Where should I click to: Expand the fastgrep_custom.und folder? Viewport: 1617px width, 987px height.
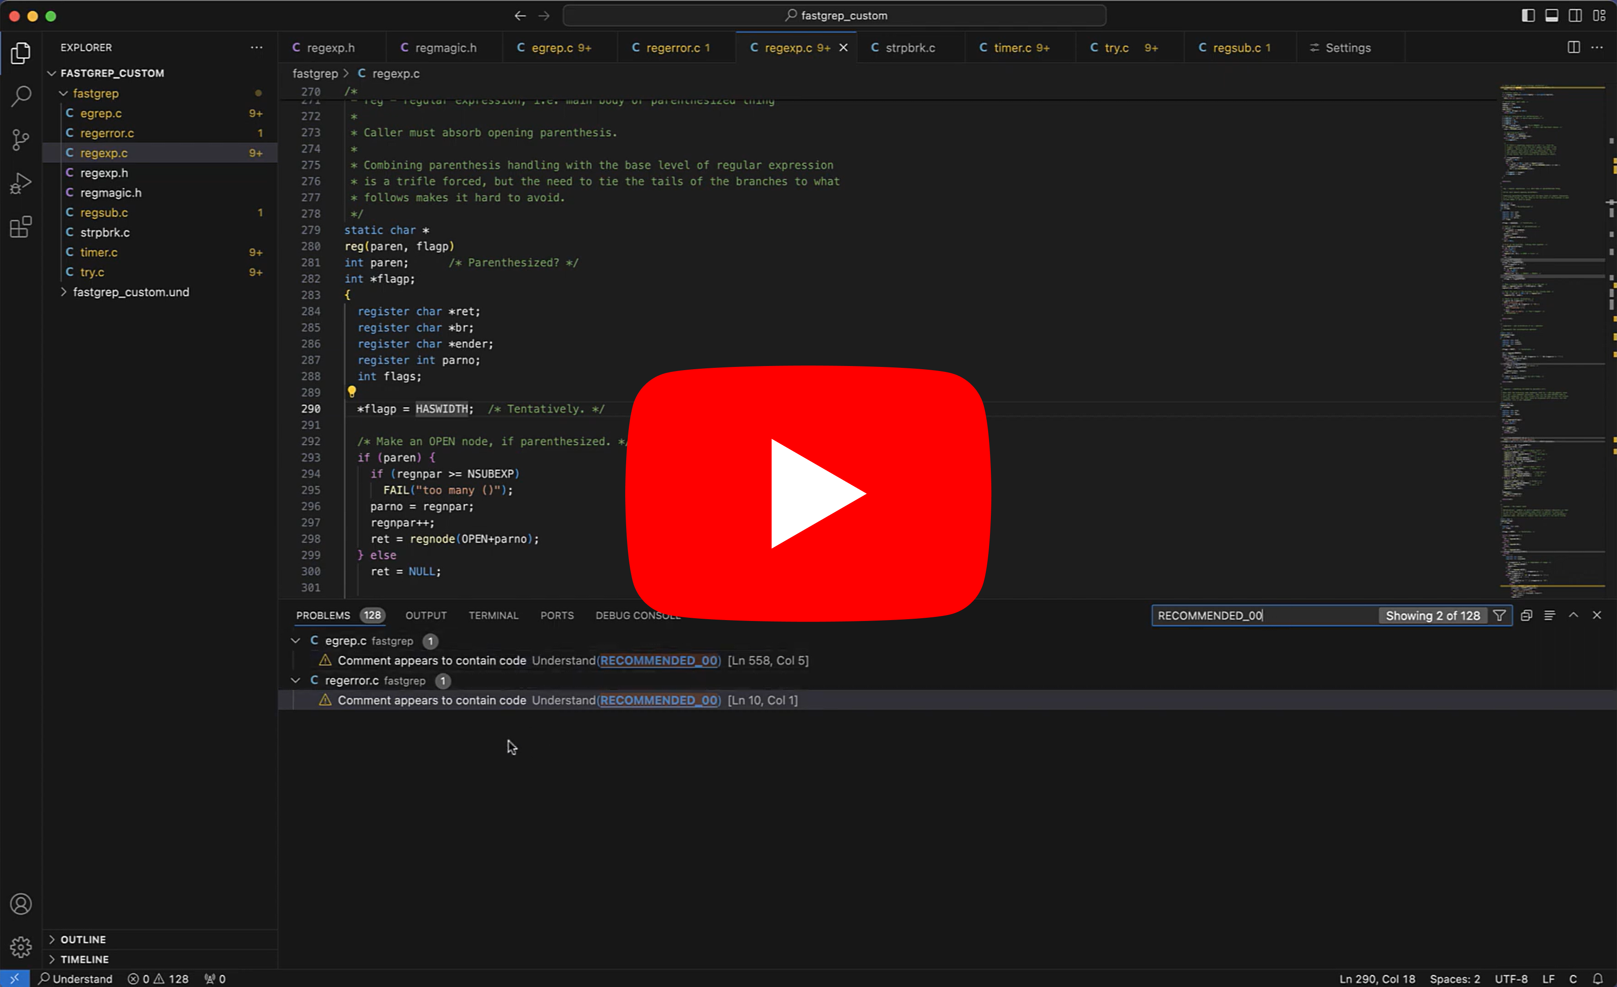pos(131,292)
